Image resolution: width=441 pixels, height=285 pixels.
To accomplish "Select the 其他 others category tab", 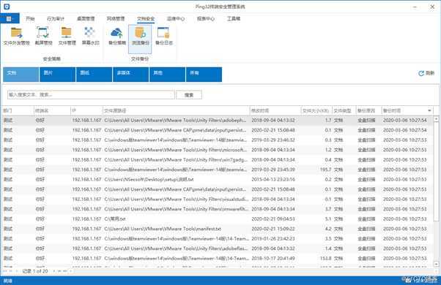I will [x=167, y=75].
